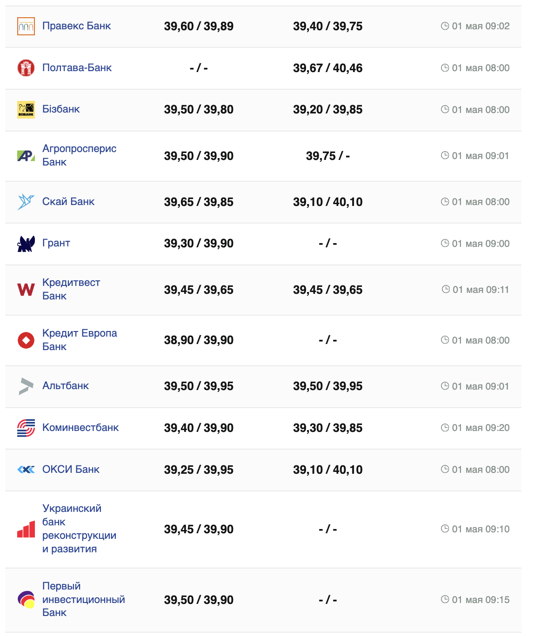Click the clock icon in Кредитвест row

click(x=446, y=289)
